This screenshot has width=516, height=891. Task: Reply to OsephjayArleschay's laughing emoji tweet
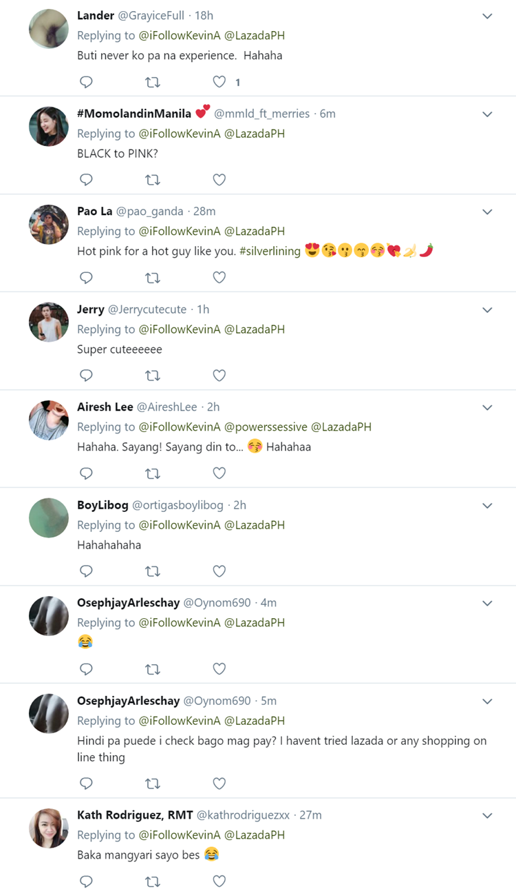[x=86, y=669]
